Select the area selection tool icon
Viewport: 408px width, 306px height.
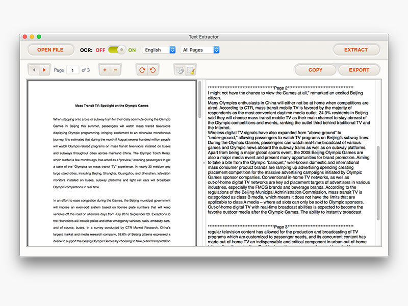[180, 70]
